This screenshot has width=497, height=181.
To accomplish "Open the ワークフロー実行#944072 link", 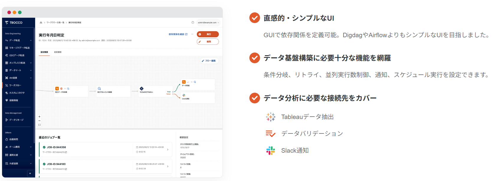I will pos(55,169).
